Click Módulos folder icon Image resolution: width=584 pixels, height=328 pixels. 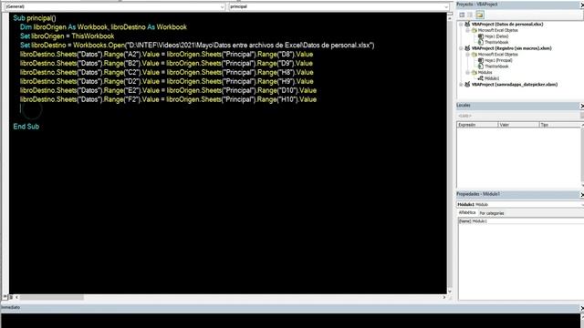tap(474, 73)
